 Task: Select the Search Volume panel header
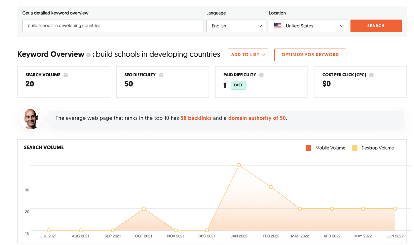point(44,147)
